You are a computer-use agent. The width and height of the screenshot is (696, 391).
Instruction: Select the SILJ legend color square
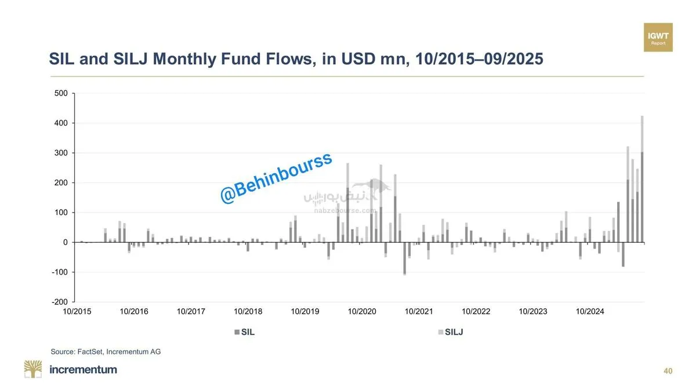pyautogui.click(x=440, y=332)
